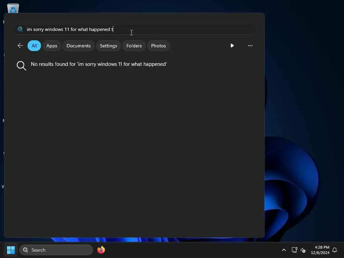This screenshot has width=344, height=258.
Task: Switch to the Documents filter
Action: point(79,46)
